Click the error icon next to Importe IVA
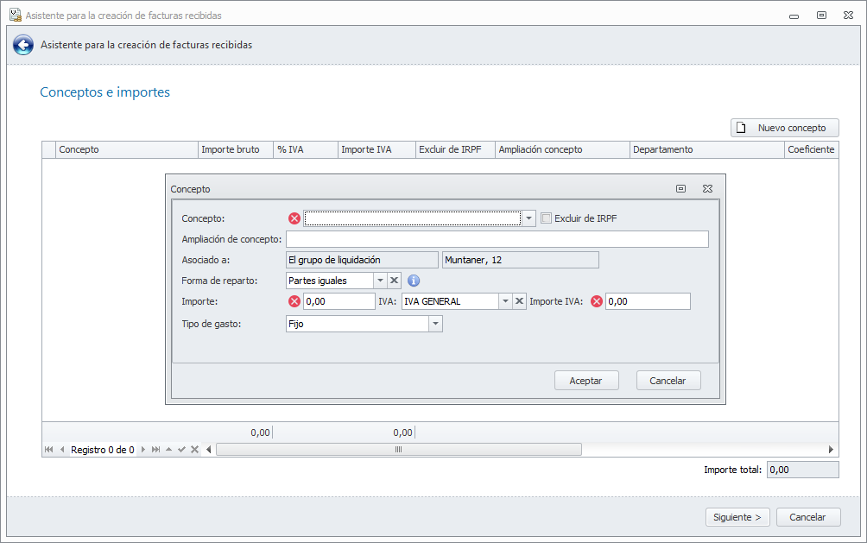This screenshot has height=543, width=867. 596,301
